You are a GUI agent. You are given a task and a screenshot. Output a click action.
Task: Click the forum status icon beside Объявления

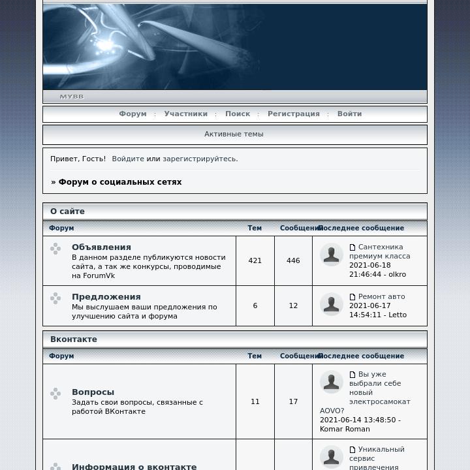pos(55,249)
